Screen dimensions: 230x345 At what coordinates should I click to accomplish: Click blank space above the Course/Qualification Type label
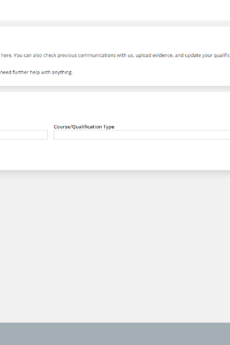[x=115, y=108]
